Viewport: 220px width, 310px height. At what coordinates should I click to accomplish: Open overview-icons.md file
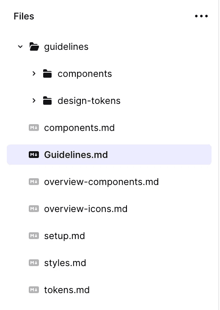pos(109,209)
